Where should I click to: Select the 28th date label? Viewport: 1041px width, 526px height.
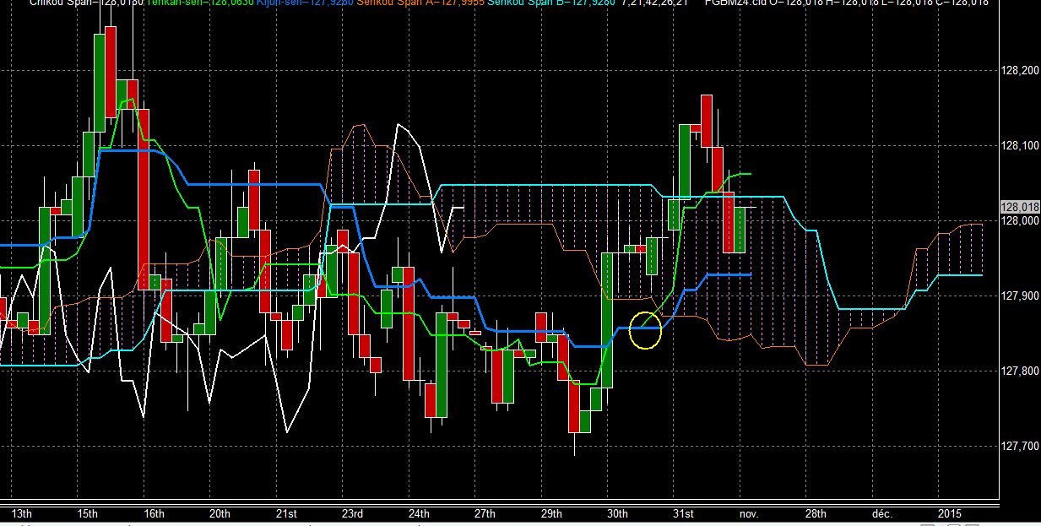(816, 513)
